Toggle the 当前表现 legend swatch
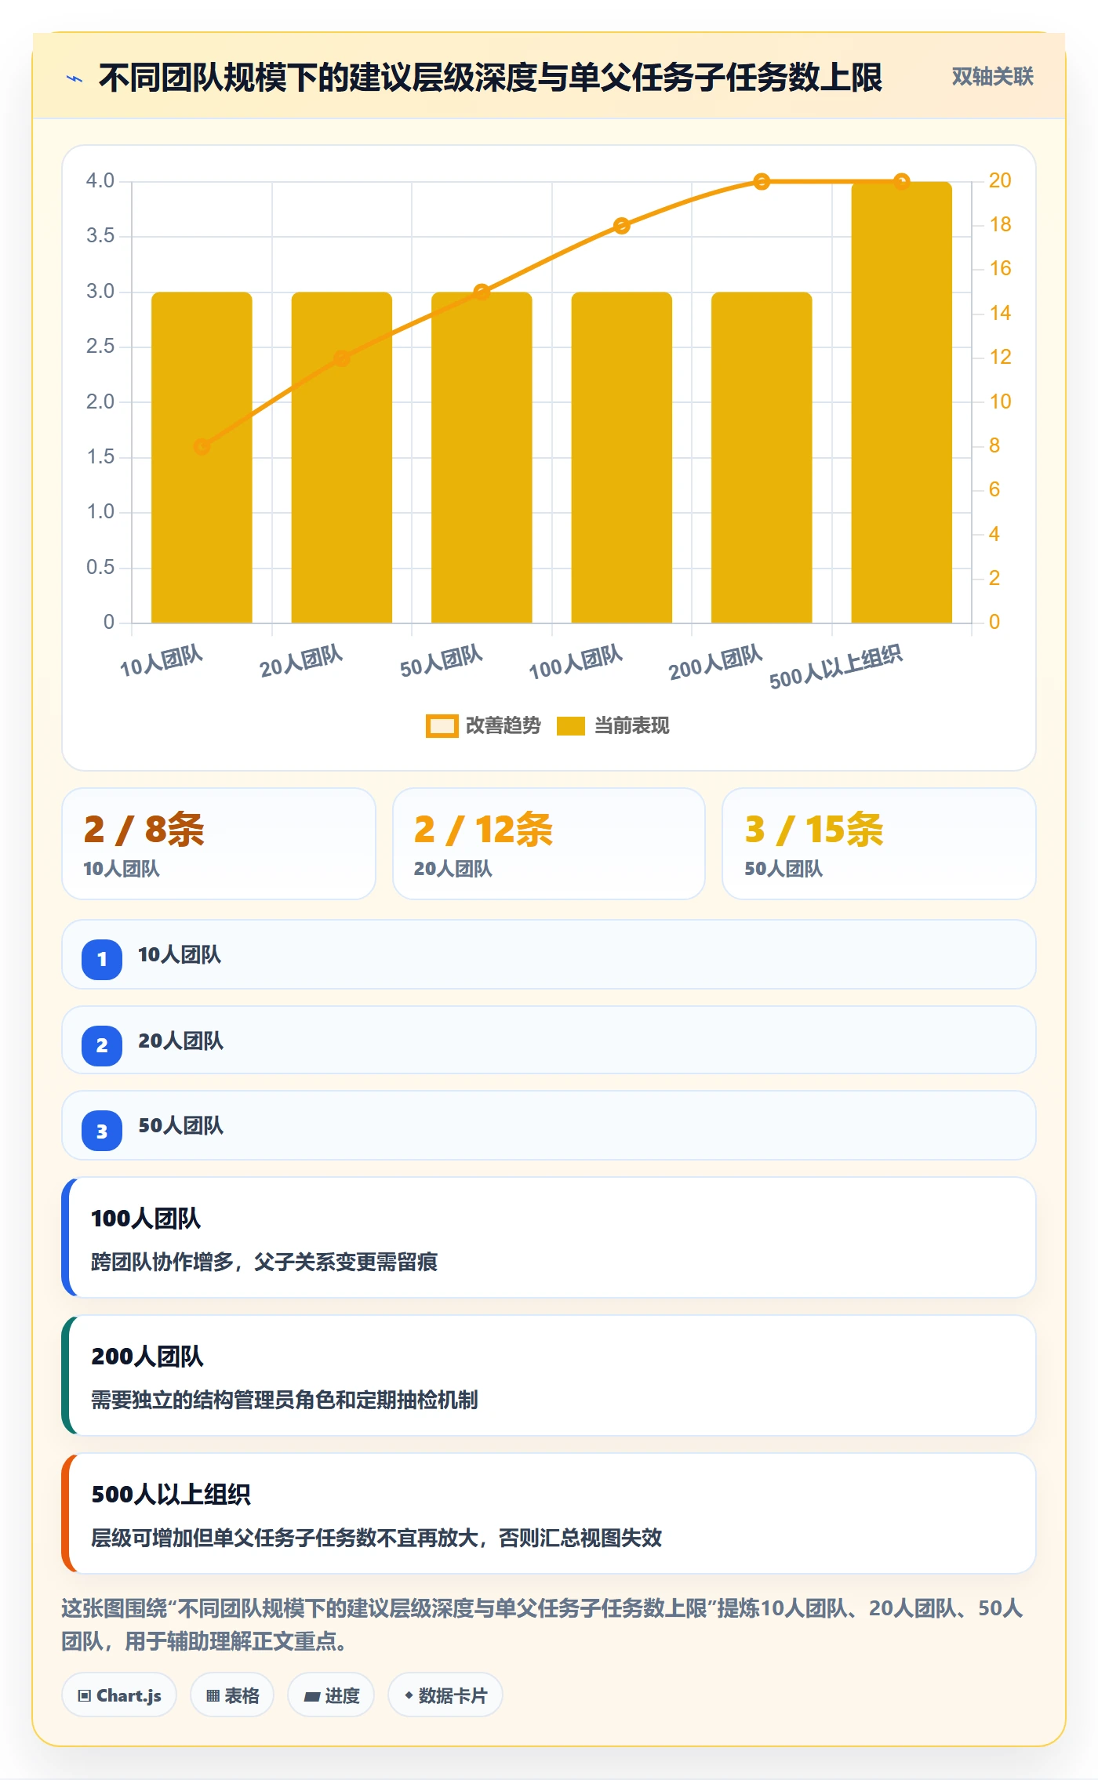This screenshot has height=1780, width=1098. [571, 726]
